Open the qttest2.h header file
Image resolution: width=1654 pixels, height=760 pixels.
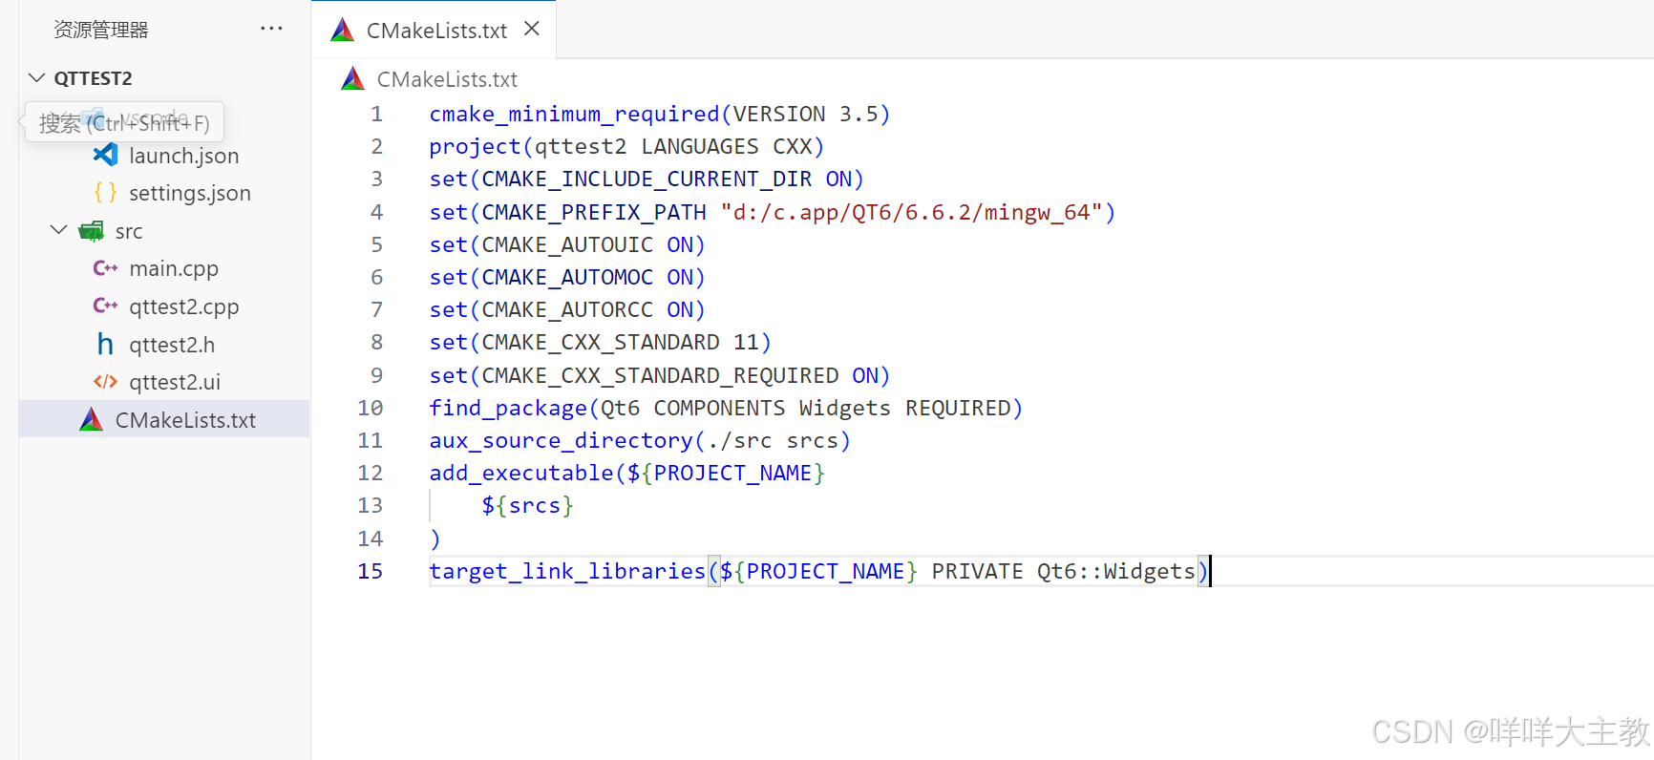click(172, 345)
